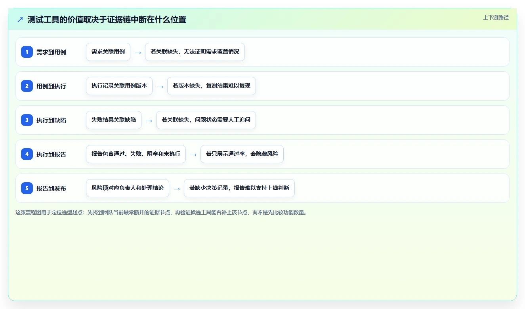Click the step 2 number badge
The width and height of the screenshot is (525, 309).
[27, 86]
